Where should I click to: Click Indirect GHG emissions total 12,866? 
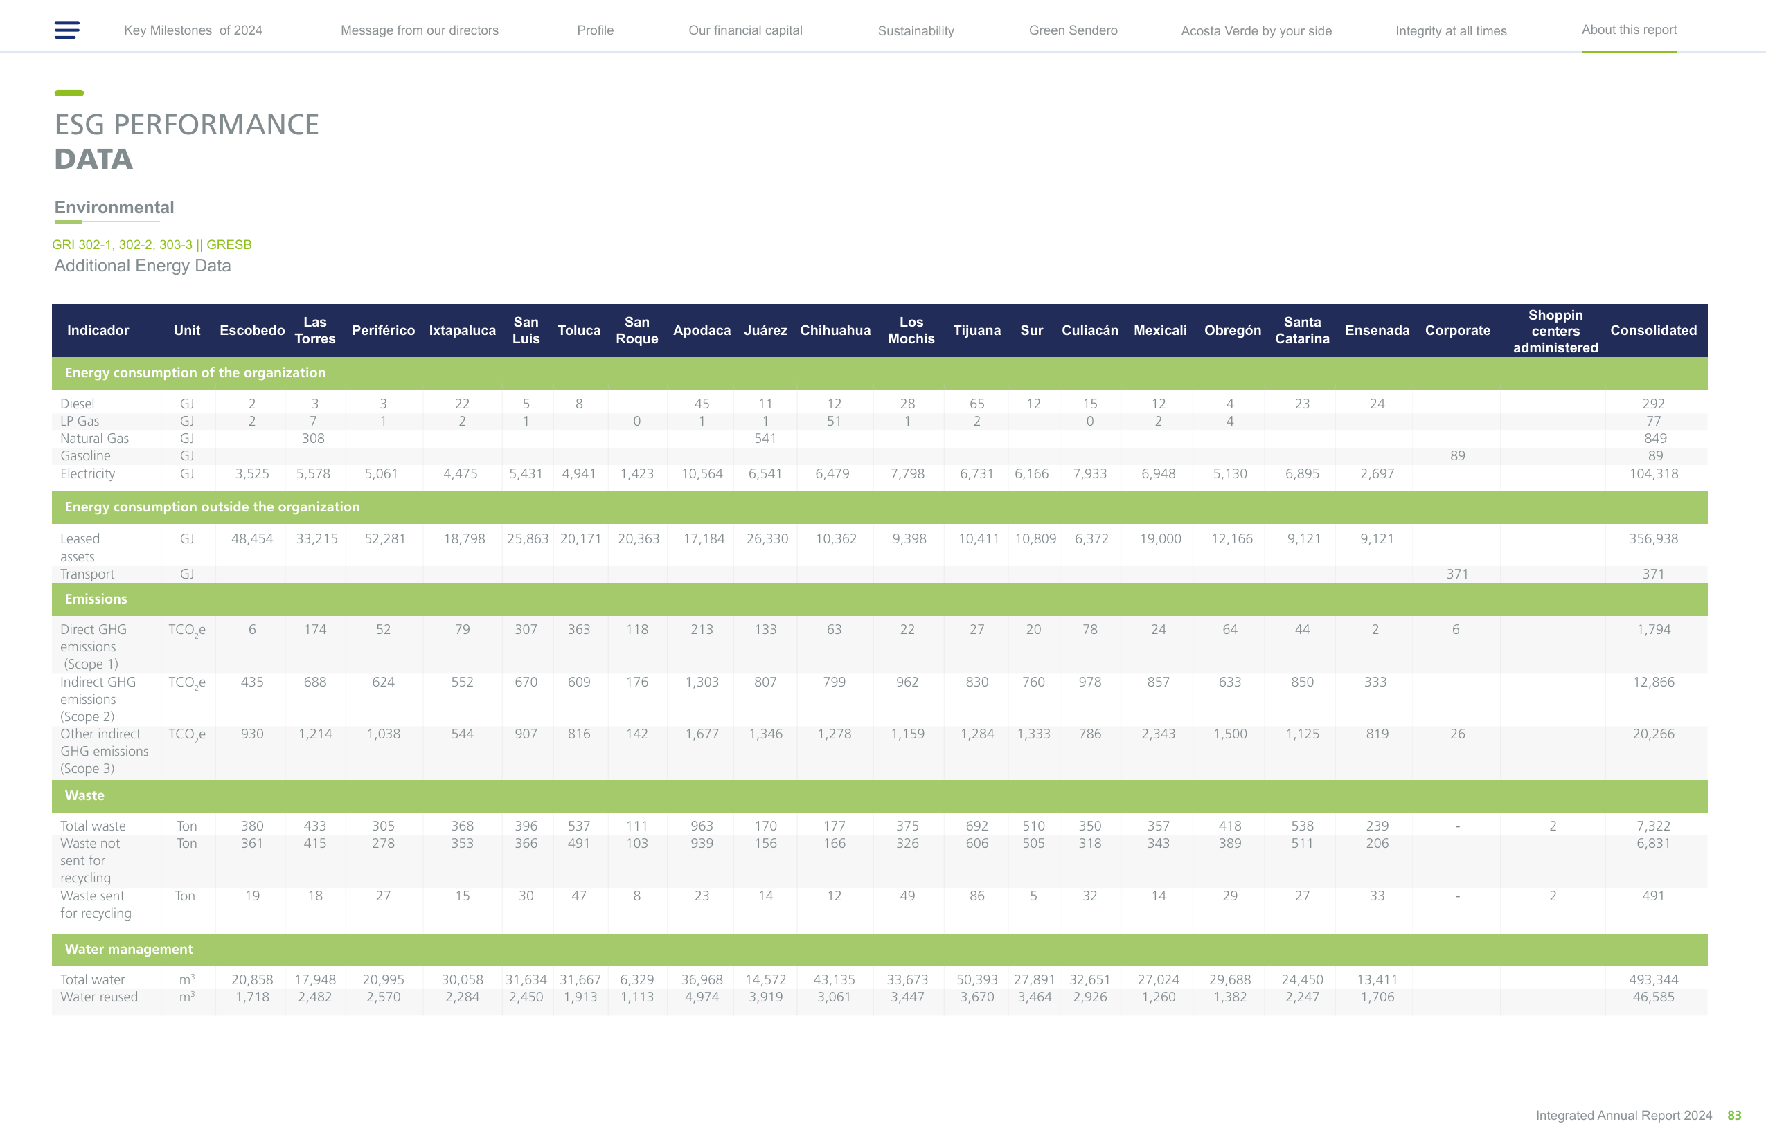(1653, 682)
